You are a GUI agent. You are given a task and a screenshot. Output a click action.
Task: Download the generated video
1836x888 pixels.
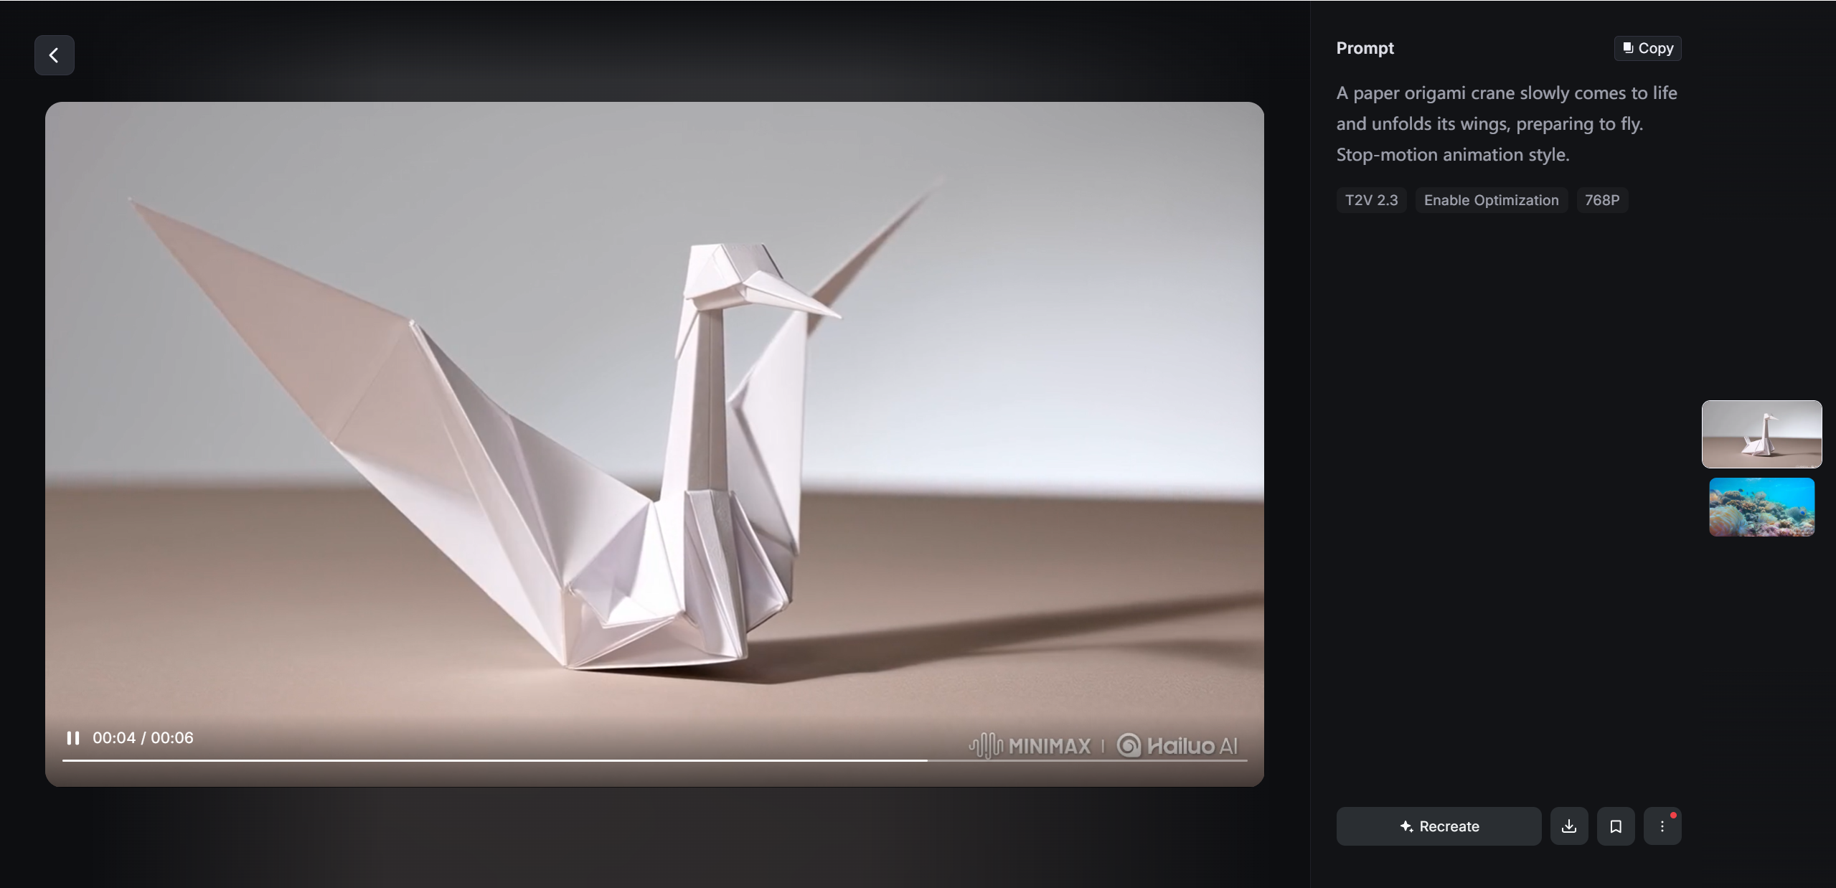point(1568,826)
